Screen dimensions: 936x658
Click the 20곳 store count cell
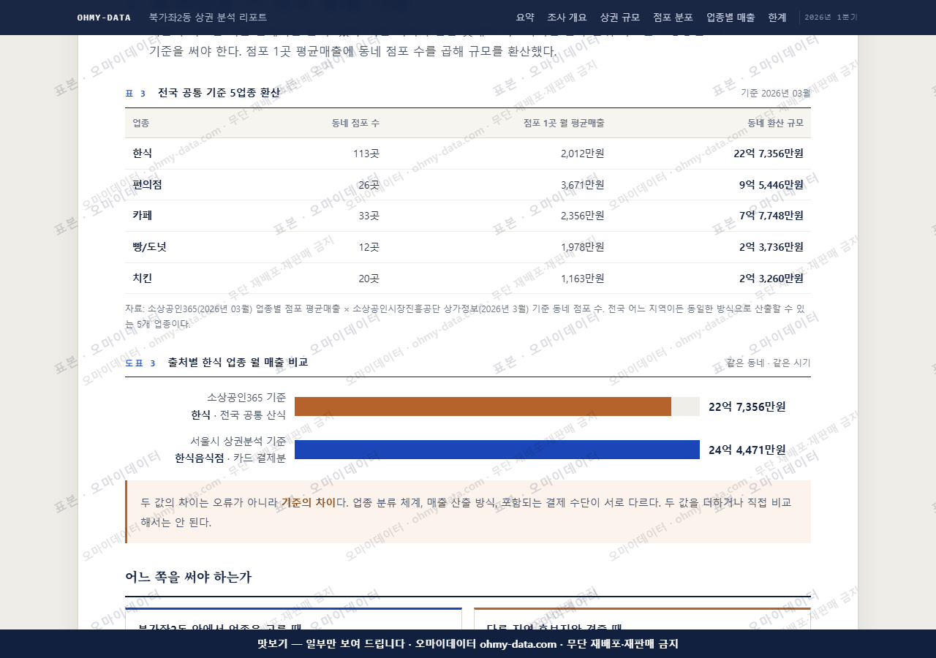click(369, 278)
